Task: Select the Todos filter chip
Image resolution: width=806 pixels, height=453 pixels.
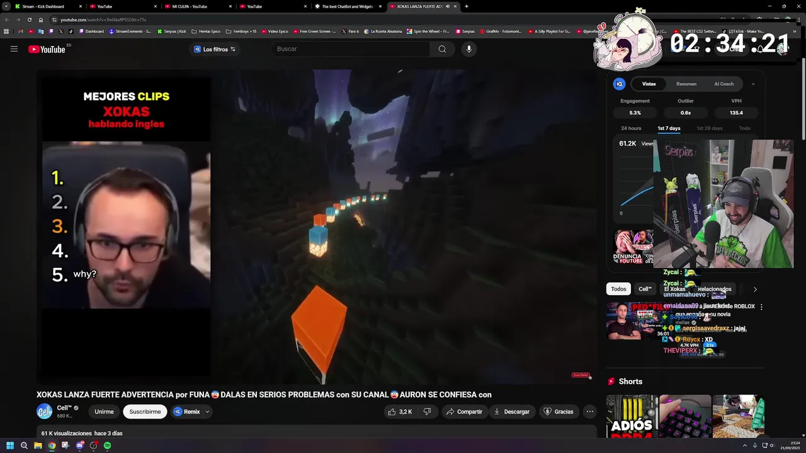Action: click(618, 289)
